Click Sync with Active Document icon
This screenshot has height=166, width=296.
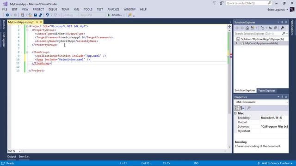point(270,28)
